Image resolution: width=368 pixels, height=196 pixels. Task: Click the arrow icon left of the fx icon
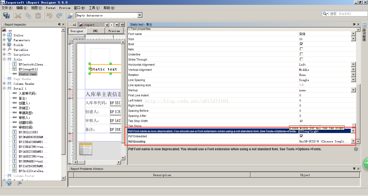9,183
